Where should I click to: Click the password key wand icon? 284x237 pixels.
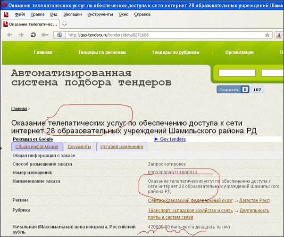point(45,35)
